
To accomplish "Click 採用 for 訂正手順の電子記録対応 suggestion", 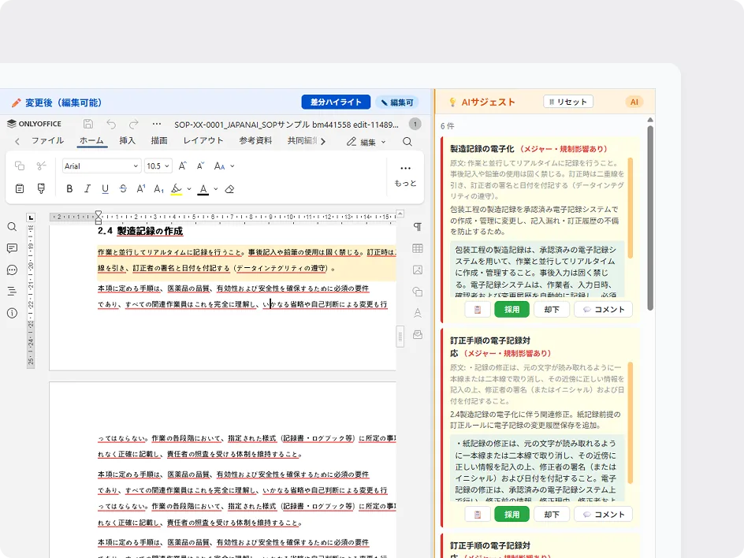I will point(511,515).
